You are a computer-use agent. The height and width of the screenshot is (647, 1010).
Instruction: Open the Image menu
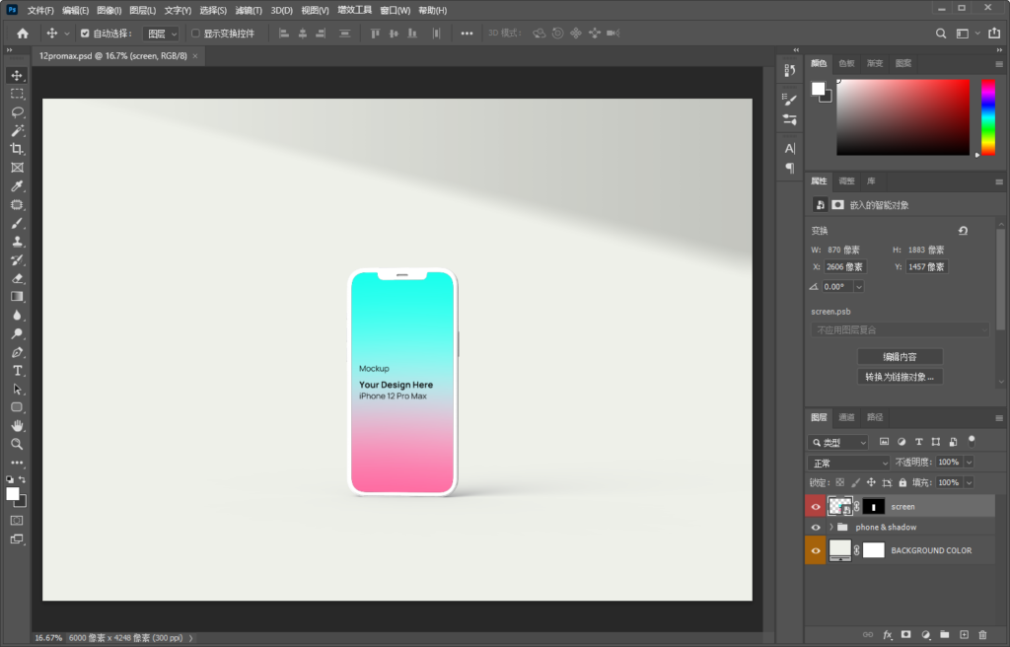(x=108, y=10)
